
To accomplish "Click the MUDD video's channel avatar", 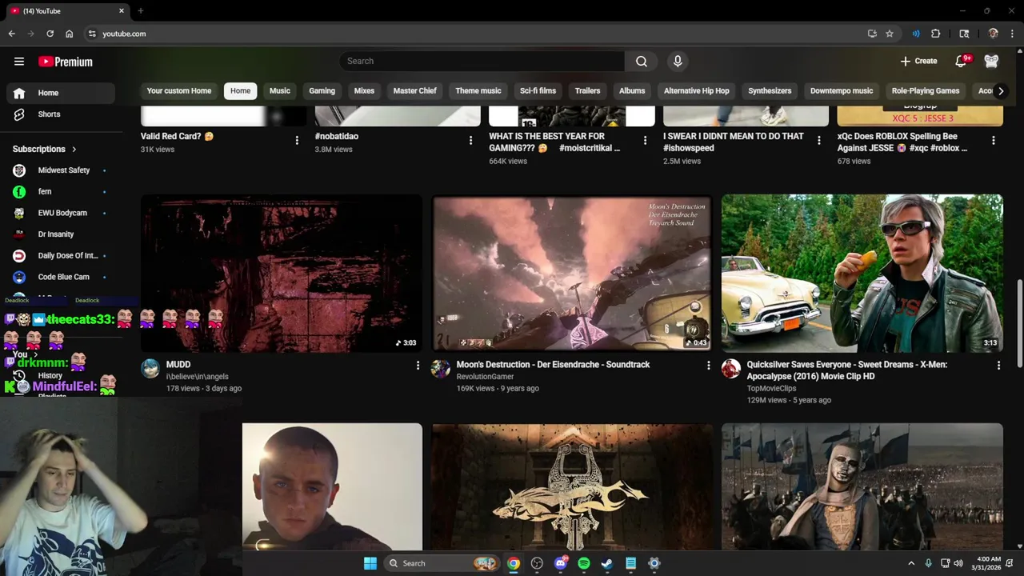I will [150, 369].
